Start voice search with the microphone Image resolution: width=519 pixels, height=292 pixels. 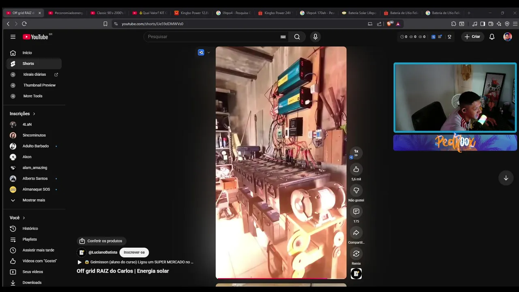coord(315,36)
